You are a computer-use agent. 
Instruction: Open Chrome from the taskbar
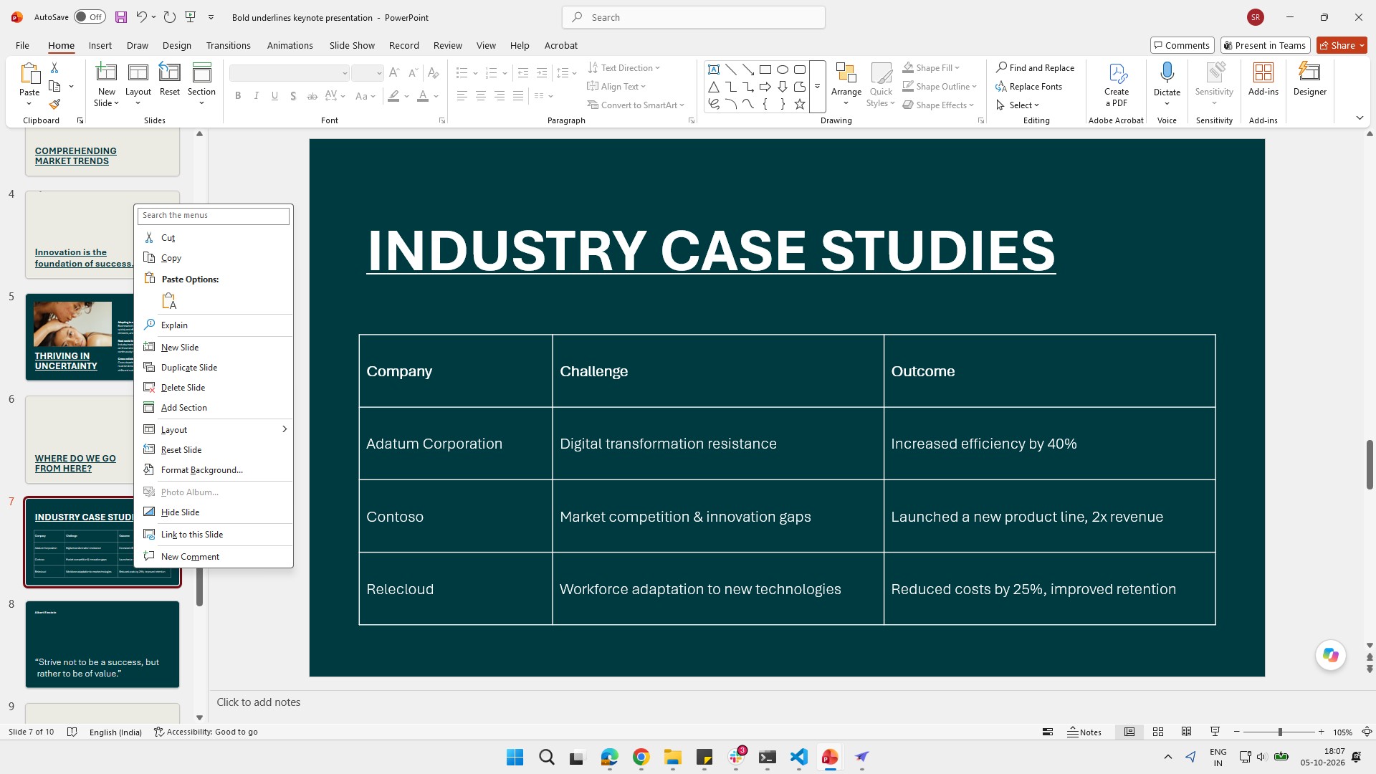point(641,757)
